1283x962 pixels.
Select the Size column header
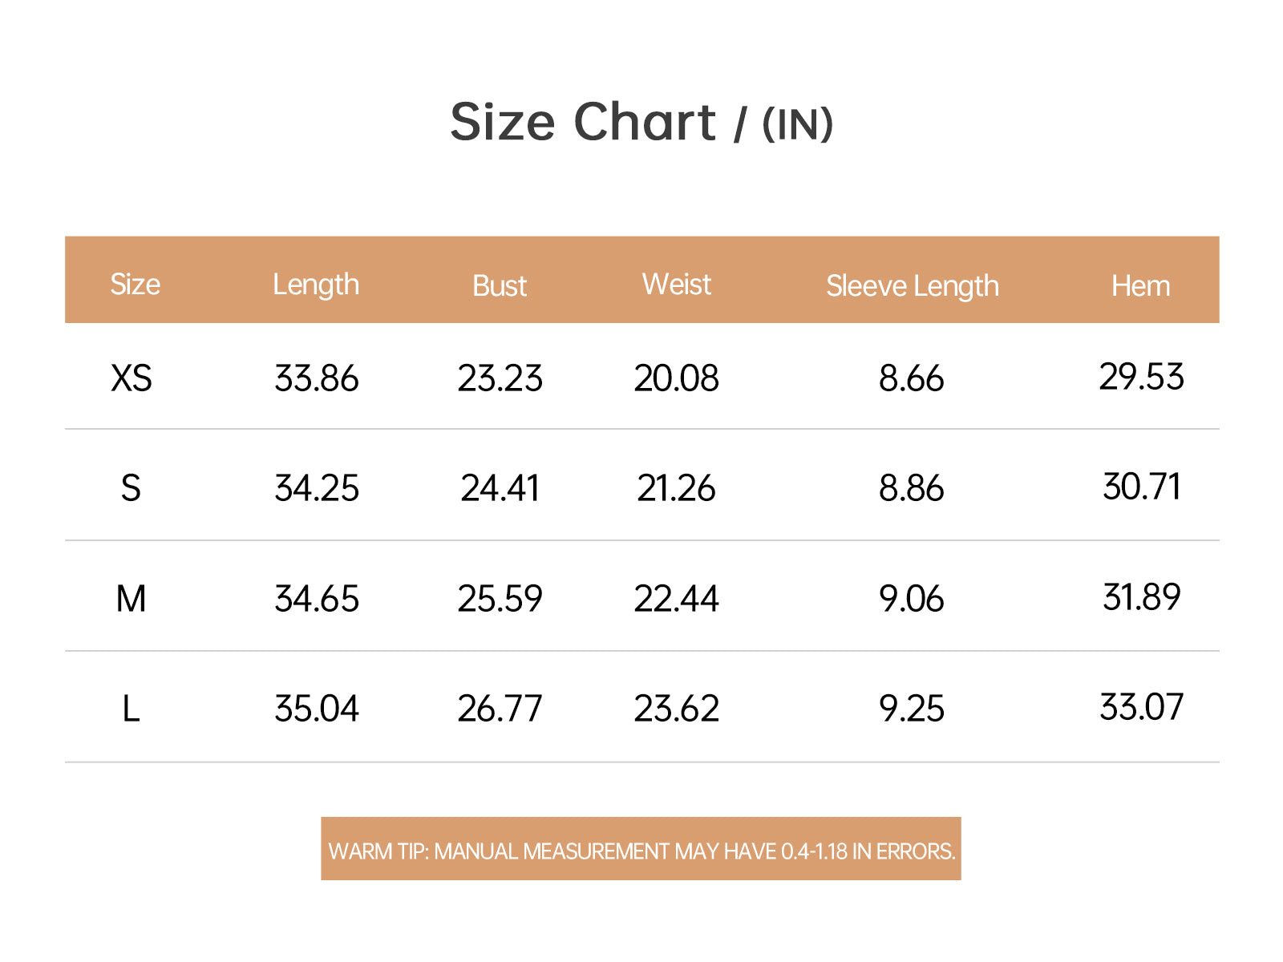point(135,285)
